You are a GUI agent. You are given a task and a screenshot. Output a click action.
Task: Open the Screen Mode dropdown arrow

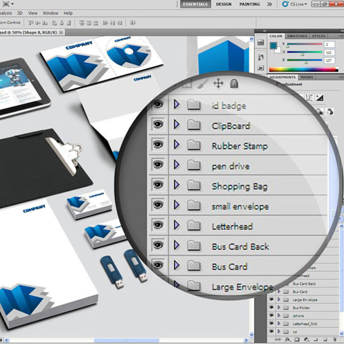(13, 4)
